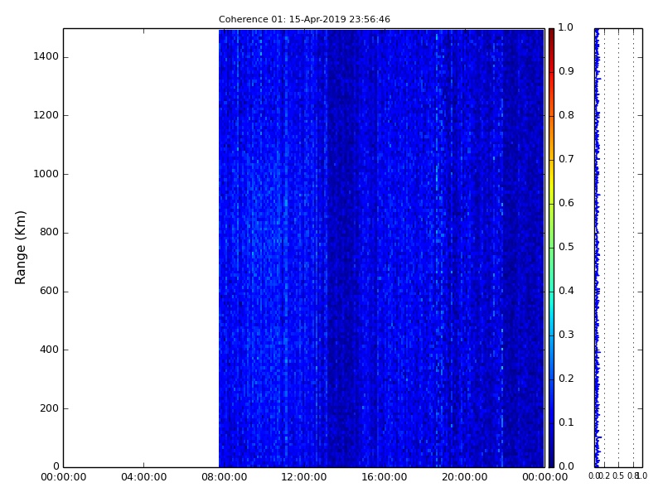663x497 pixels.
Task: Click the vertical coherence colorbar strip
Action: [x=551, y=248]
